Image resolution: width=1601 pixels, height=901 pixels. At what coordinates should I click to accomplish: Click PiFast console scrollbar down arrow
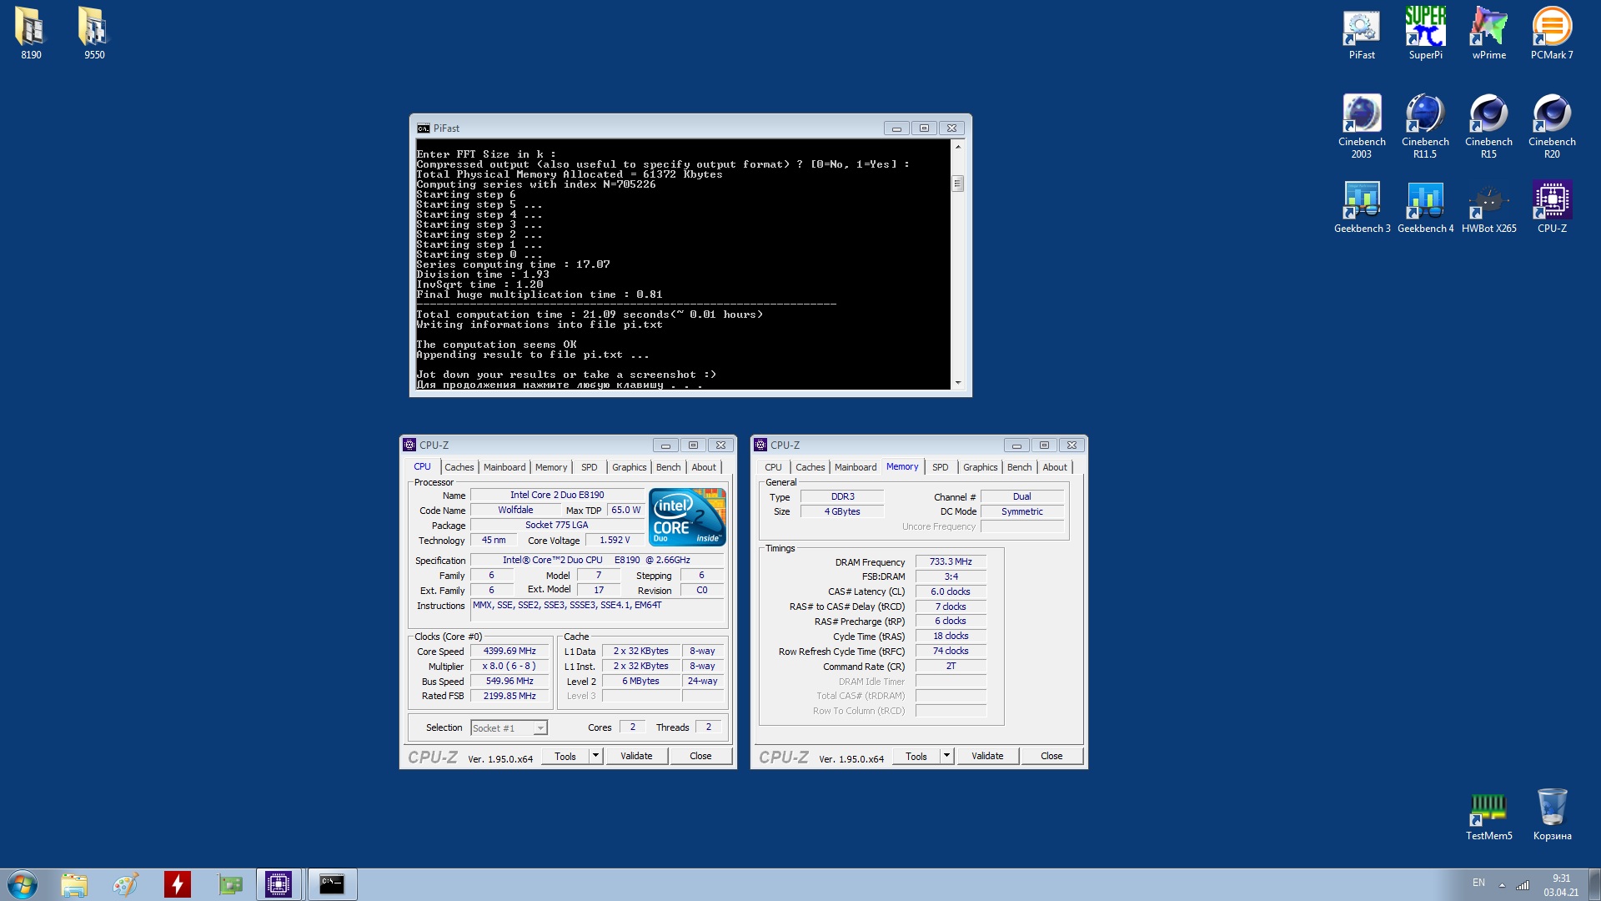(958, 383)
